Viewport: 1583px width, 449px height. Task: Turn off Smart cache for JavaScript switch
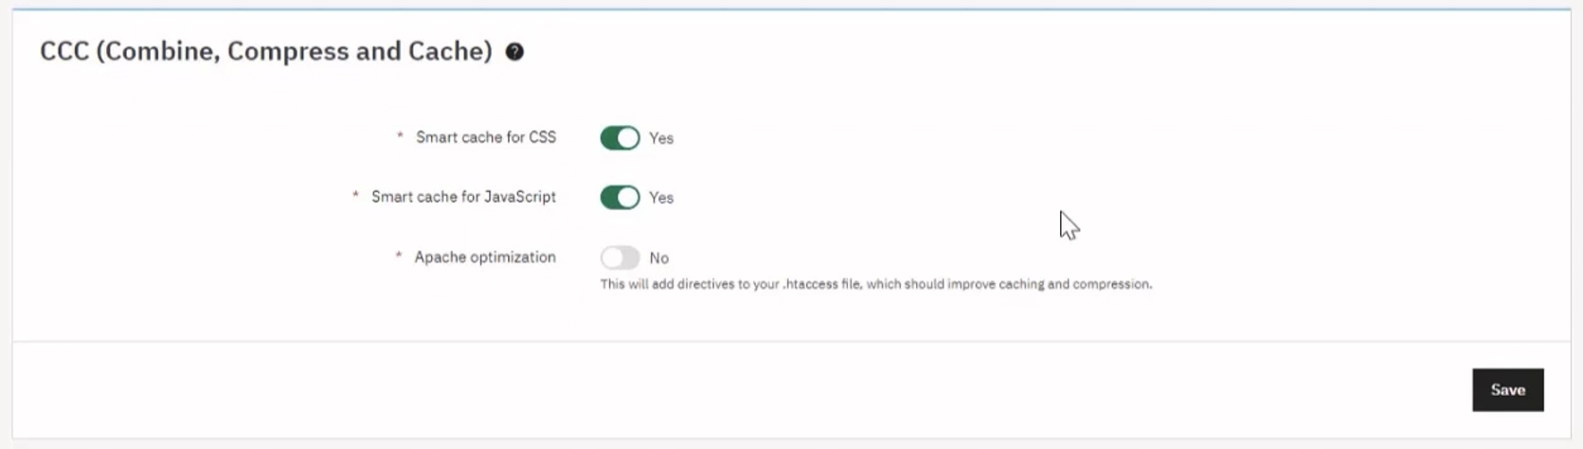pyautogui.click(x=621, y=198)
